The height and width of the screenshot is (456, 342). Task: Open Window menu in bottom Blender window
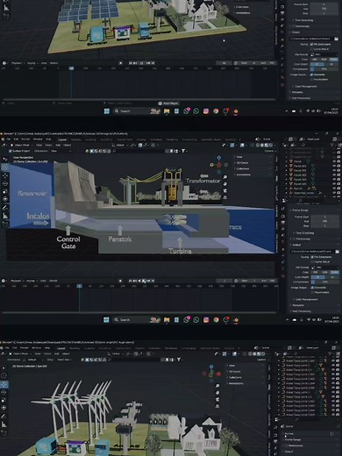point(37,348)
